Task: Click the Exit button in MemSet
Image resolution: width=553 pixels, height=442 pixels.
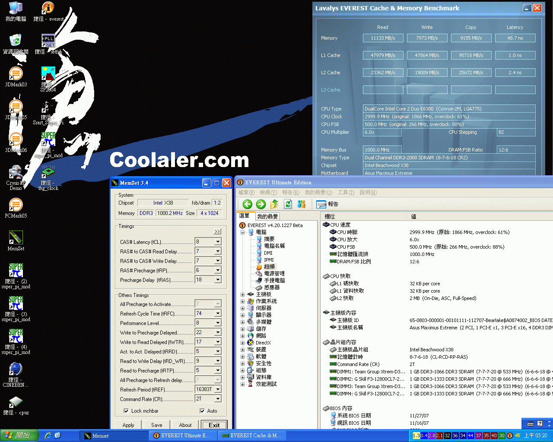Action: [214, 425]
